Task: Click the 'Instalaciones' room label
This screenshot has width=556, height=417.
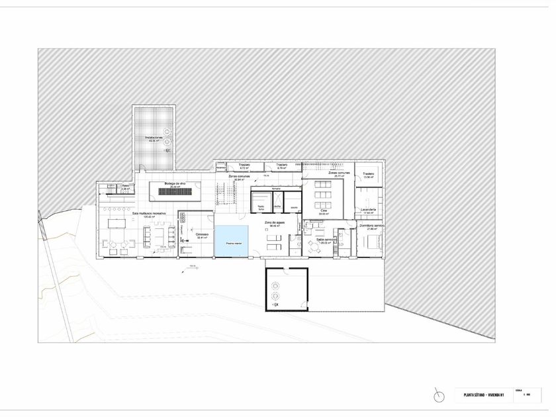Action: [154, 138]
